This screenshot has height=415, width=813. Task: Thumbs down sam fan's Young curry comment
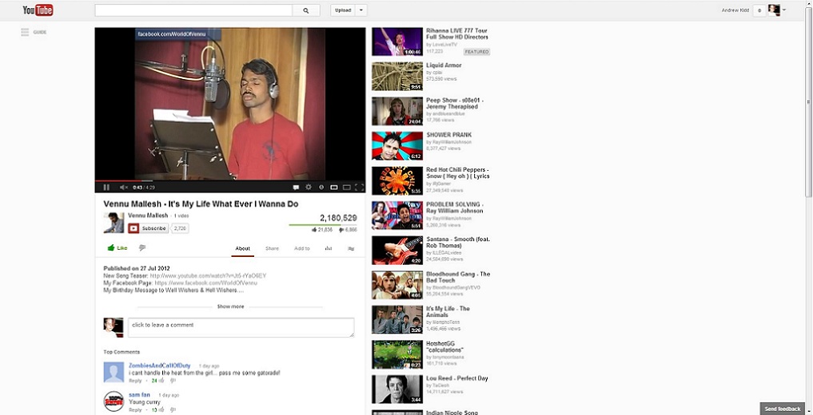pos(173,410)
